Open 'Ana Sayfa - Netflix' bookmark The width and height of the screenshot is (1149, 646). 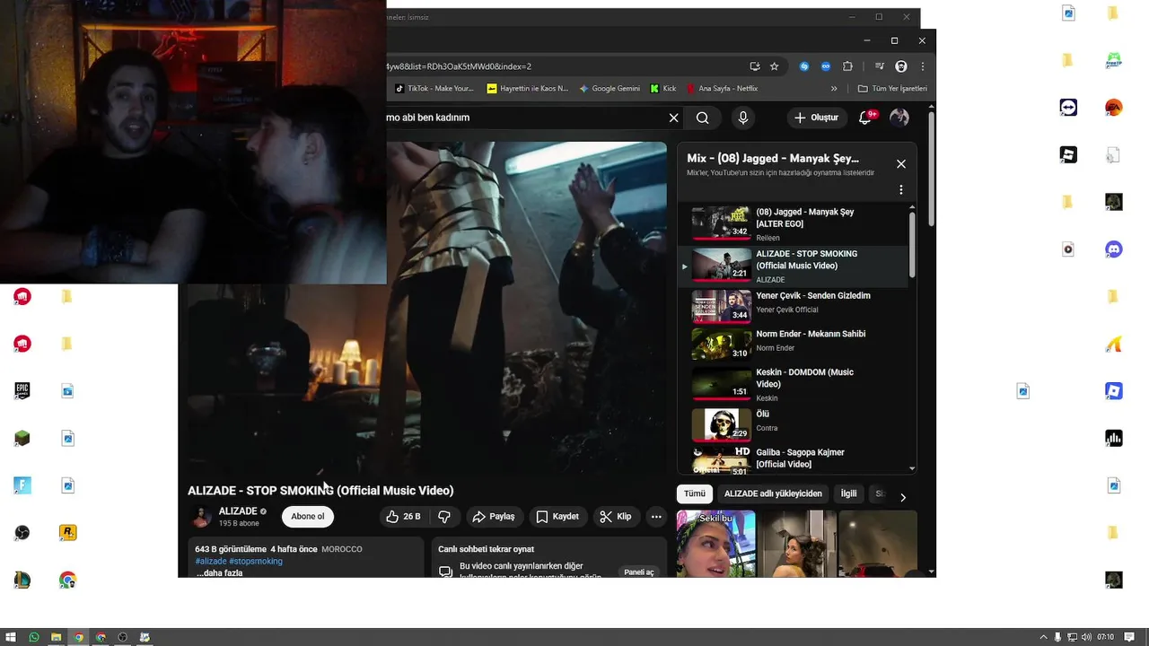[723, 89]
